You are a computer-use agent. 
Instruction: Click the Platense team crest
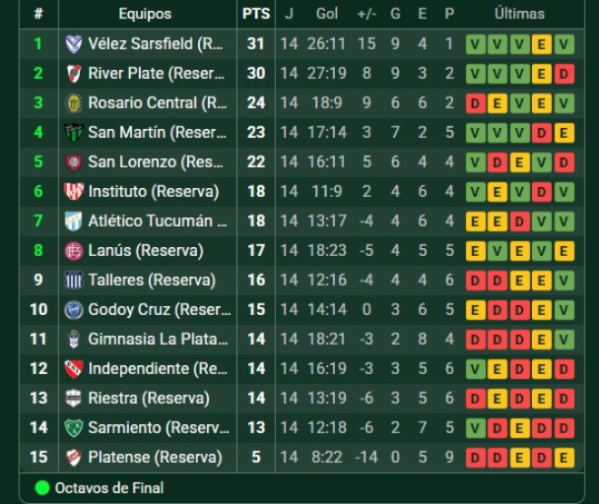[x=73, y=458]
